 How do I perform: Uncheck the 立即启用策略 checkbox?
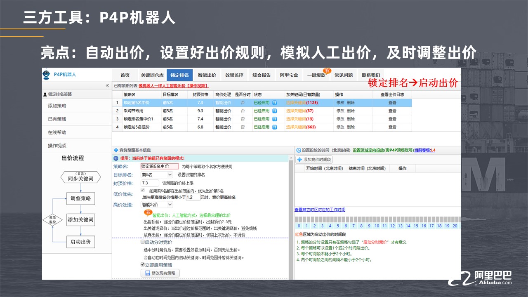point(143,265)
